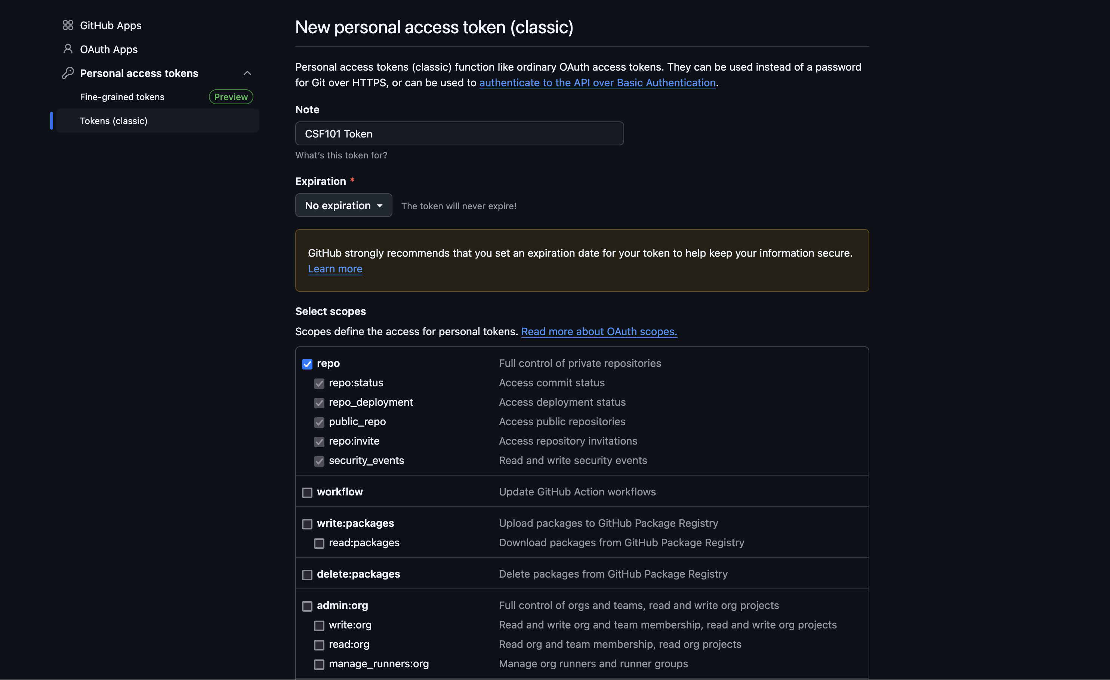This screenshot has height=680, width=1110.
Task: Click the Personal access tokens key icon
Action: click(68, 73)
